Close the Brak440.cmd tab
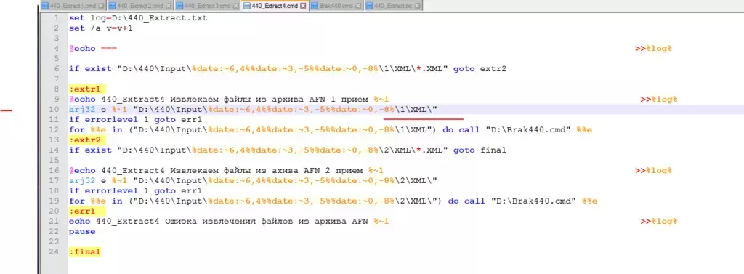Viewport: 744px width, 274px height. click(357, 6)
